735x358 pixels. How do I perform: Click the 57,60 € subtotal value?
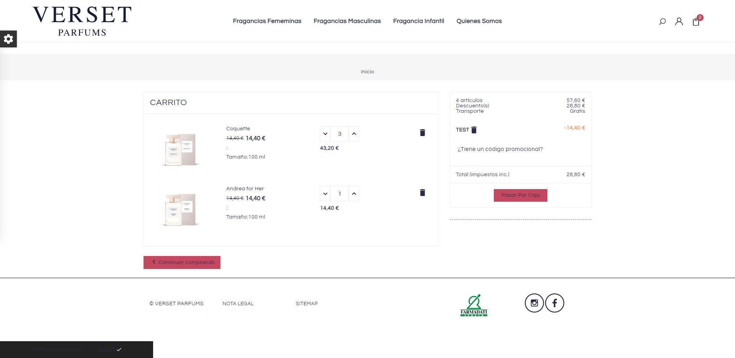pyautogui.click(x=576, y=100)
